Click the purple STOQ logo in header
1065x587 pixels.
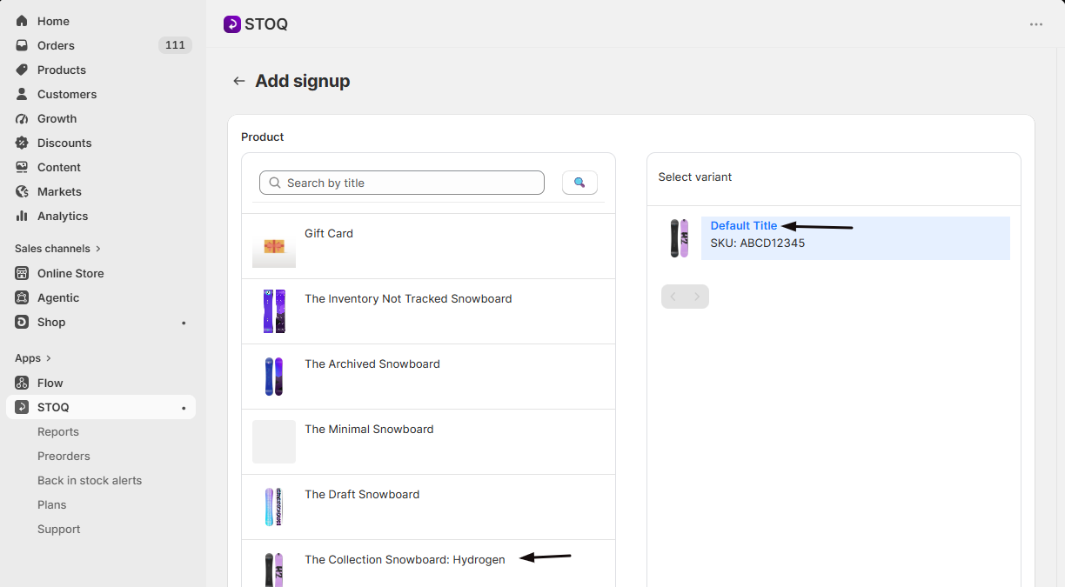click(231, 24)
